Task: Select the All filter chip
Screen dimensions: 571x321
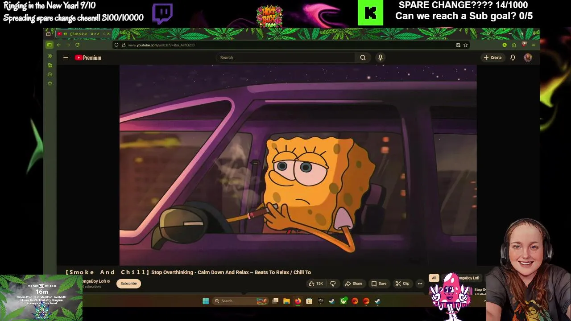Action: coord(434,278)
